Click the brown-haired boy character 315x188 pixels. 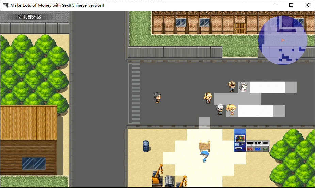coord(232,86)
